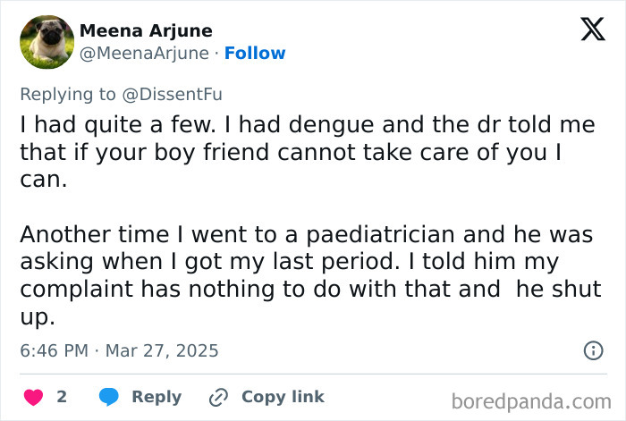Click the Mar 27, 2025 date
Image resolution: width=626 pixels, height=421 pixels.
[x=161, y=350]
